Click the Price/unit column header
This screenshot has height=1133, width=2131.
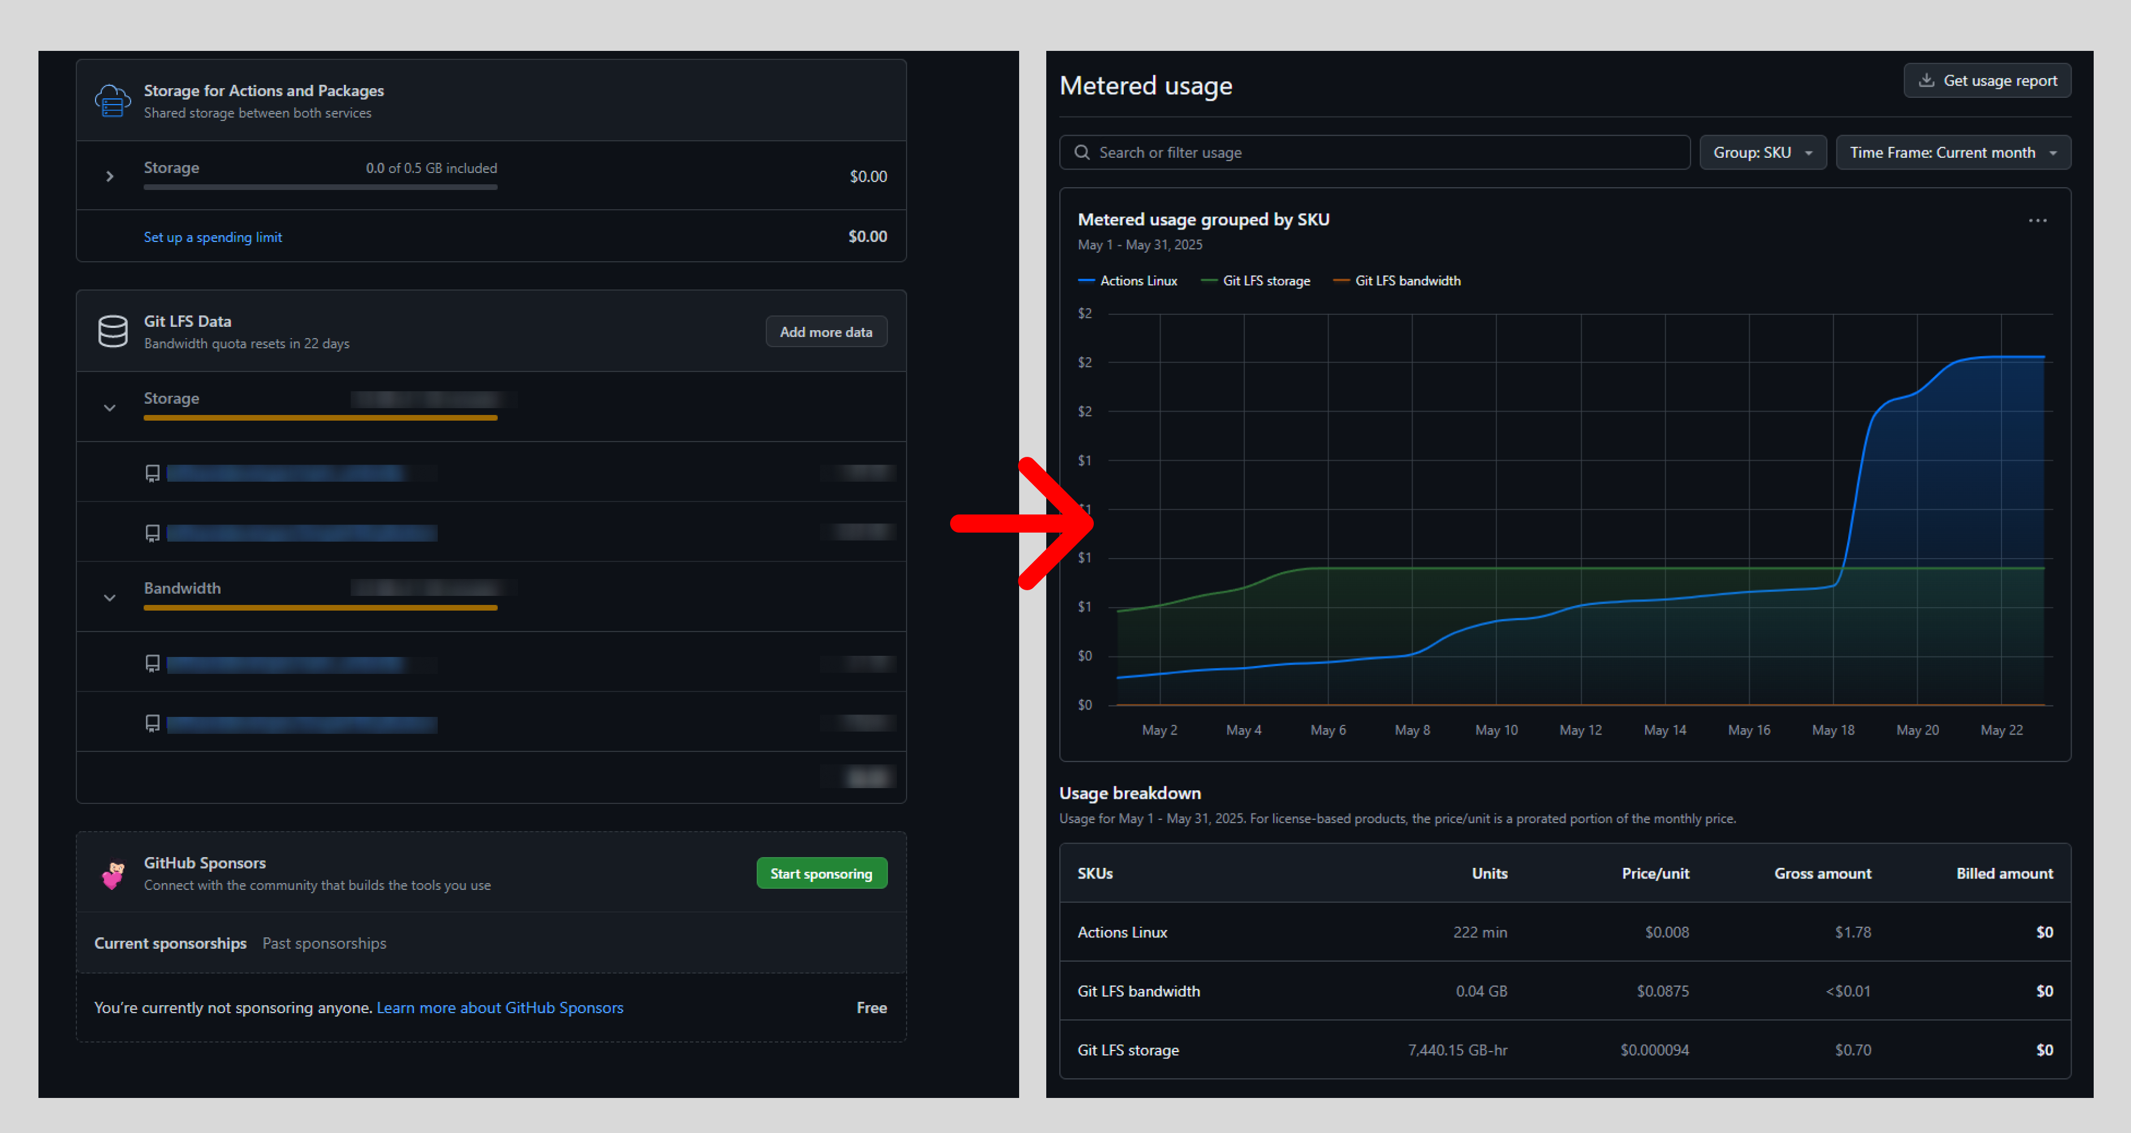tap(1655, 873)
